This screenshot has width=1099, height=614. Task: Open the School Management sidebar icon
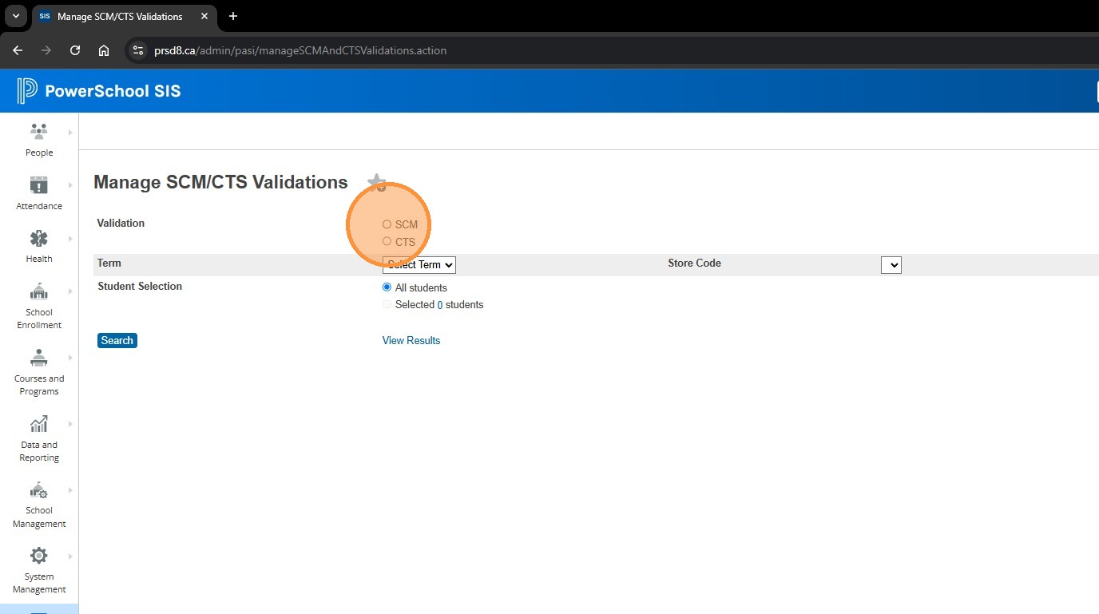click(x=38, y=490)
